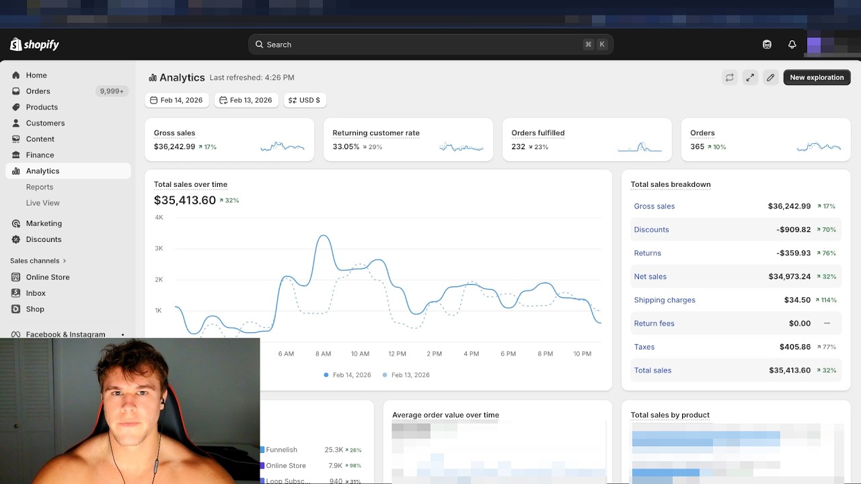This screenshot has width=861, height=484.
Task: Click Taxes link in breakdown
Action: coord(644,347)
